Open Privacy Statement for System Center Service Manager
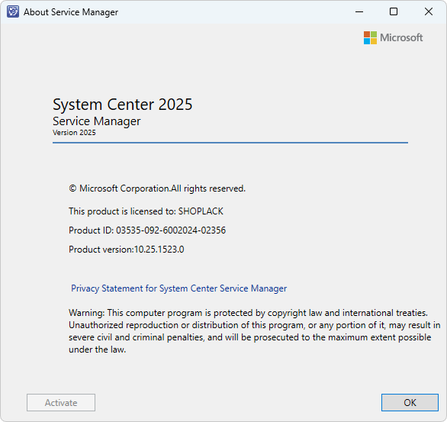 point(178,288)
